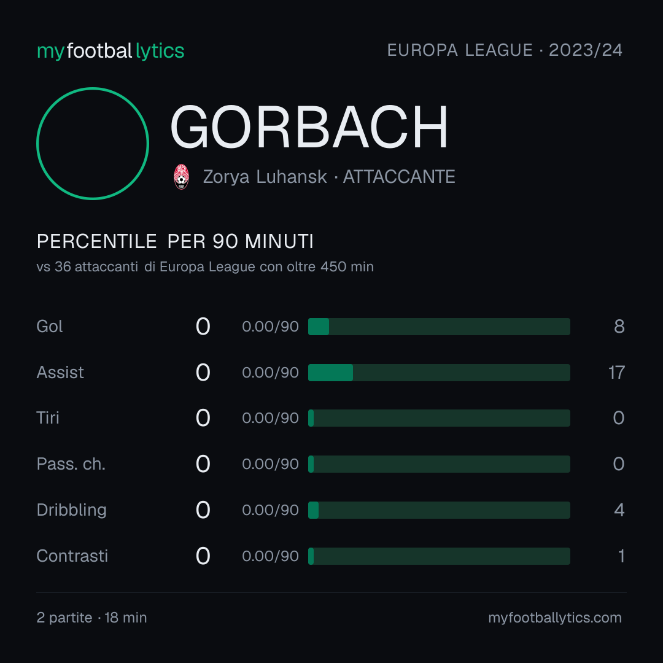Click the empty player photo circle
The height and width of the screenshot is (663, 663).
[93, 143]
